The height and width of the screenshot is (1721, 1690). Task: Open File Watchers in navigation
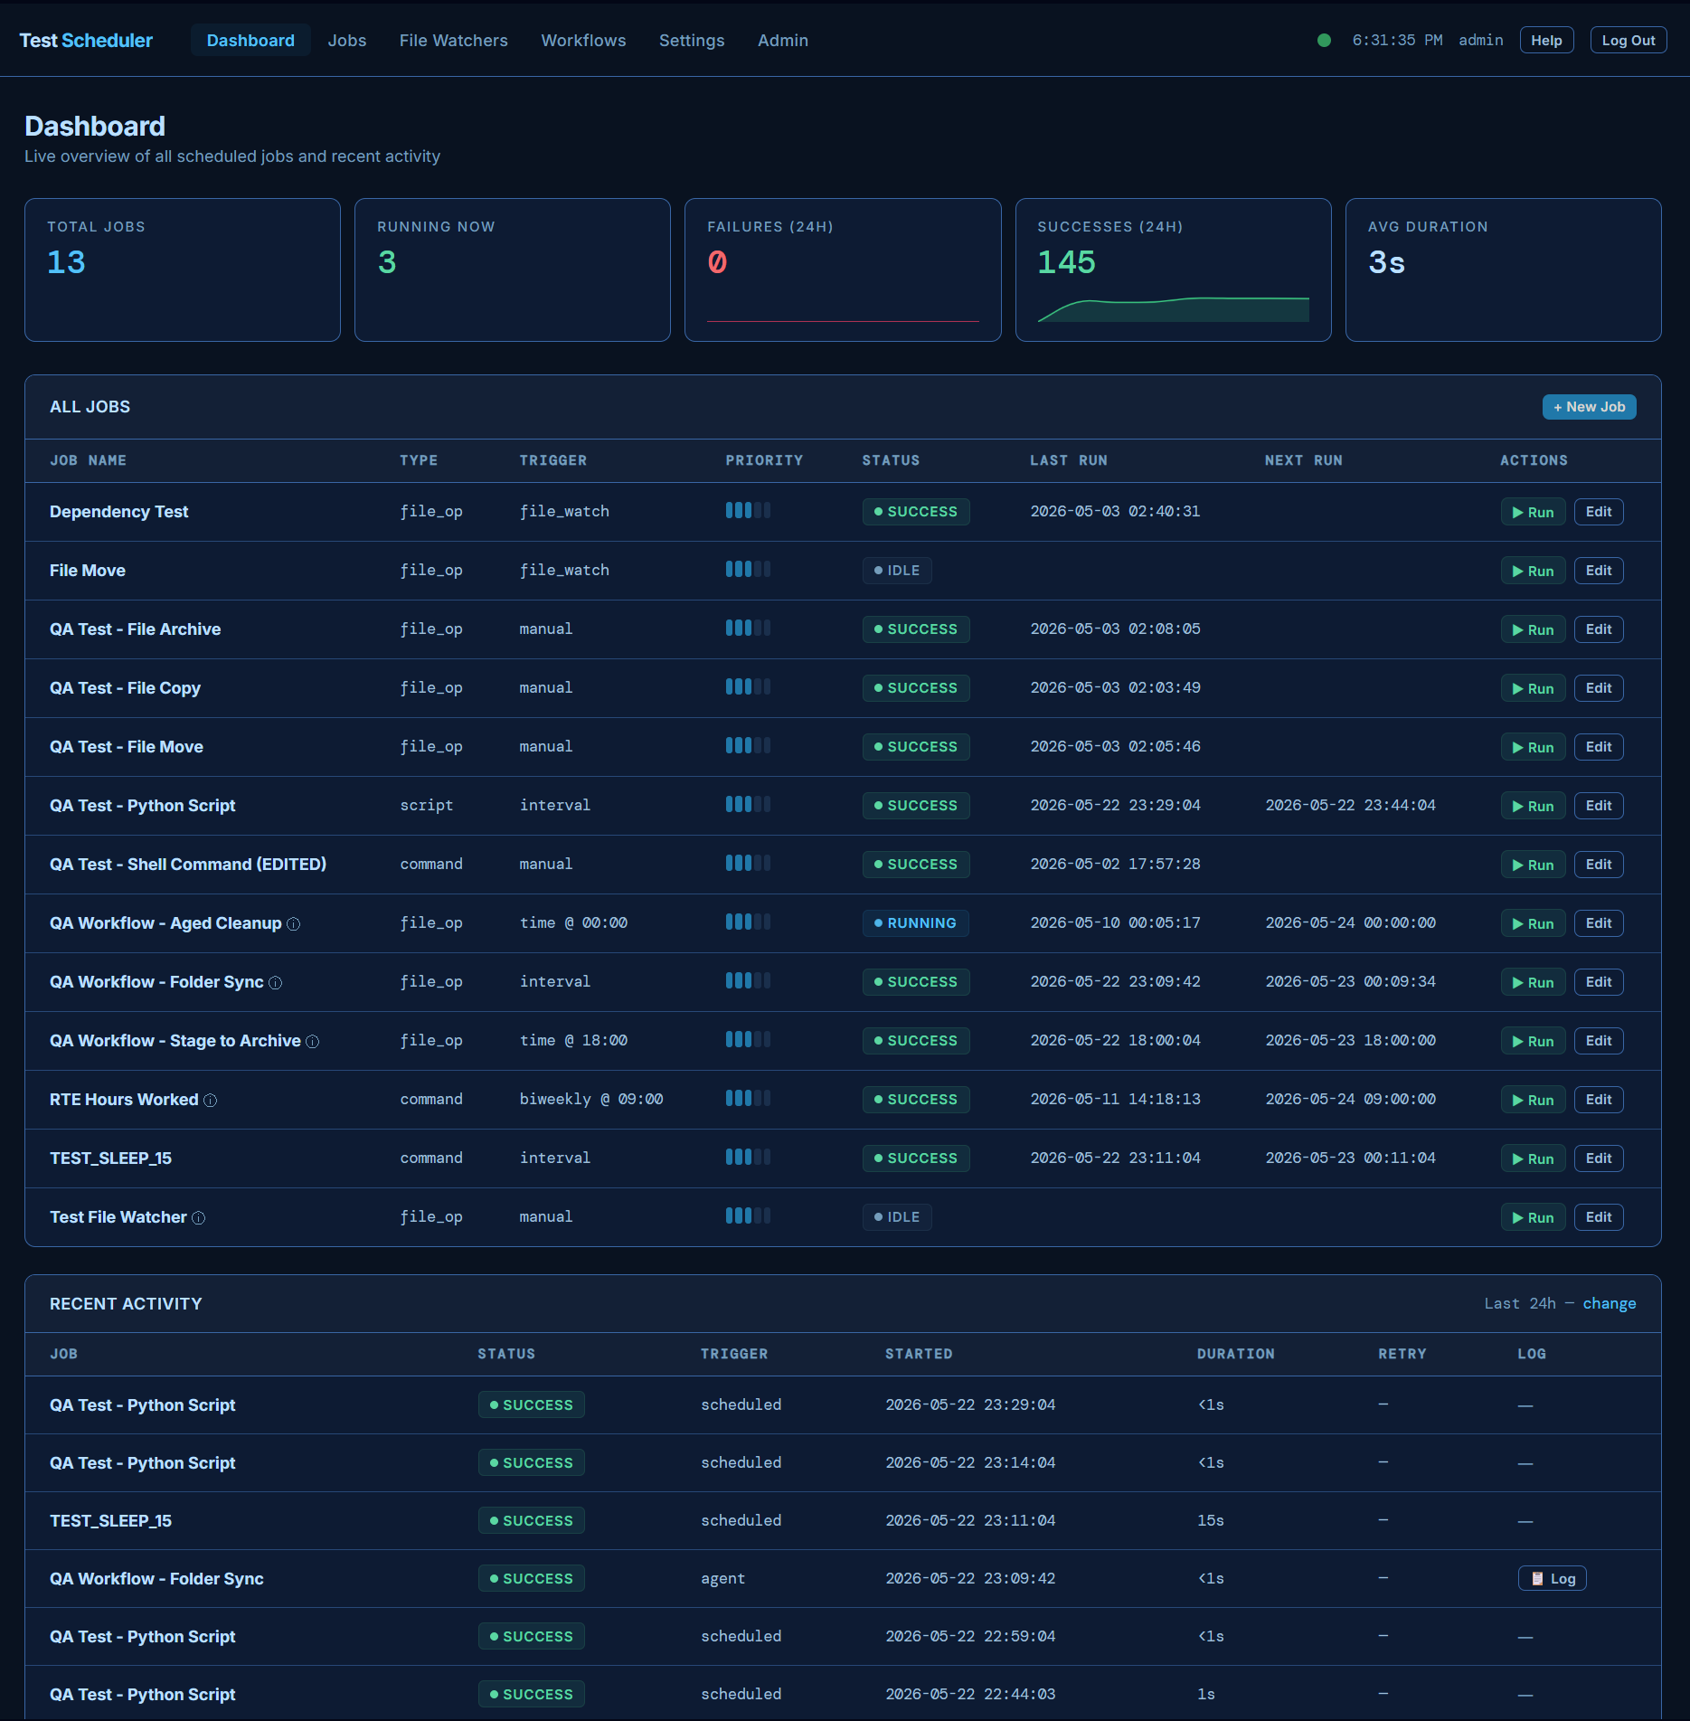pyautogui.click(x=454, y=41)
